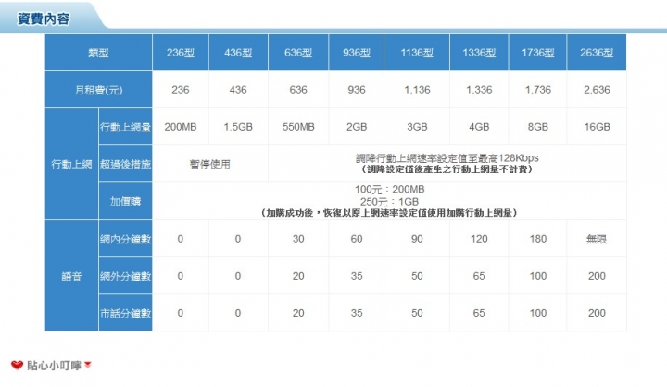The width and height of the screenshot is (667, 387).
Task: Click 50 in the 市話分鐘數 row
Action: click(417, 313)
